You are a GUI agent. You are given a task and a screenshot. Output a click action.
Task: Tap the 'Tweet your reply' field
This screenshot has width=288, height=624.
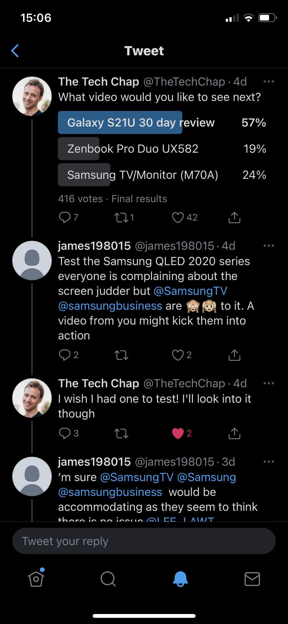(x=144, y=541)
